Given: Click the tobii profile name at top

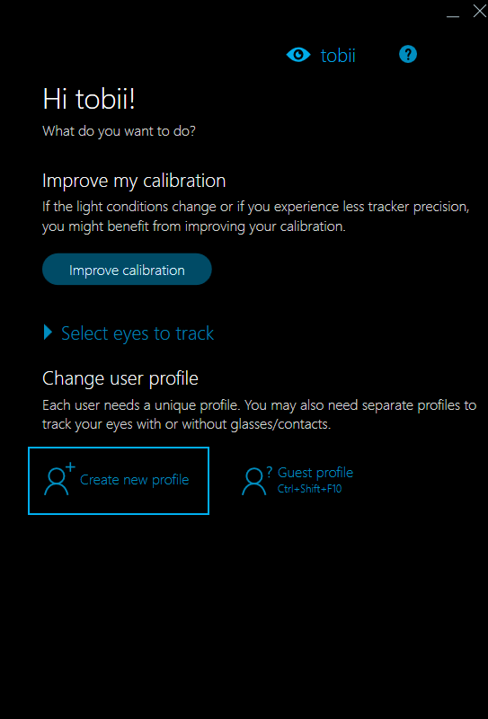Looking at the screenshot, I should click(x=338, y=56).
